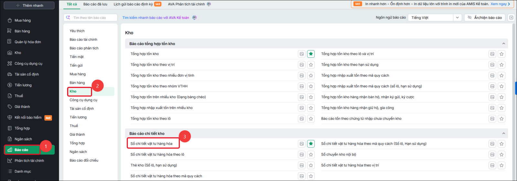
Task: Open Công cụ dụng cụ sidebar icon
Action: [x=10, y=63]
